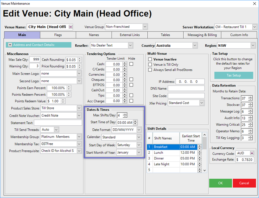Viewport: 259px width, 198px height.
Task: Increase the Transactions months spinner
Action: (x=251, y=97)
